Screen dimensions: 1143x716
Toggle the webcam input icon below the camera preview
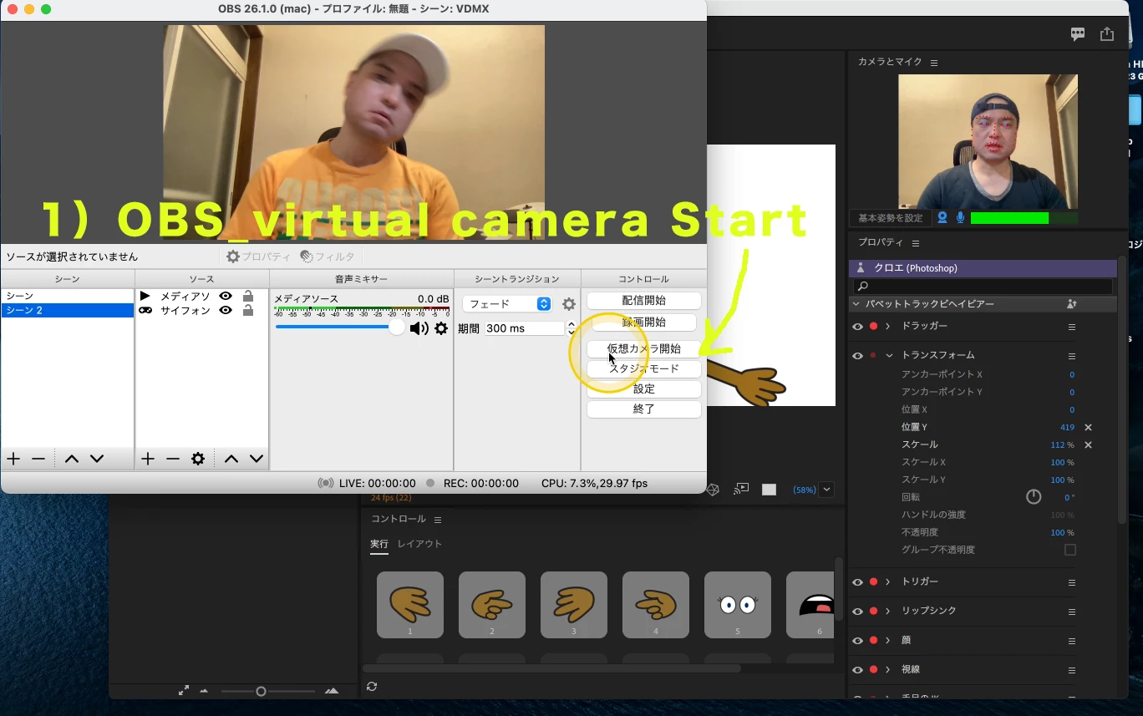point(942,218)
